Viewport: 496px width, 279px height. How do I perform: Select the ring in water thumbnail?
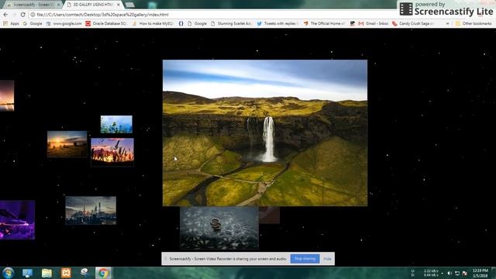[219, 228]
